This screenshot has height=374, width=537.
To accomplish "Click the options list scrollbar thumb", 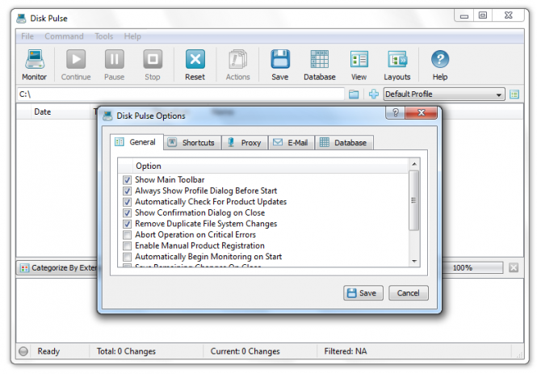I will point(414,200).
